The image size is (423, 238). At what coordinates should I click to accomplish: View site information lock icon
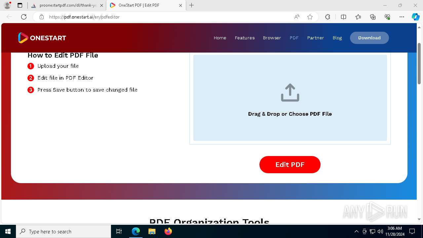(42, 17)
